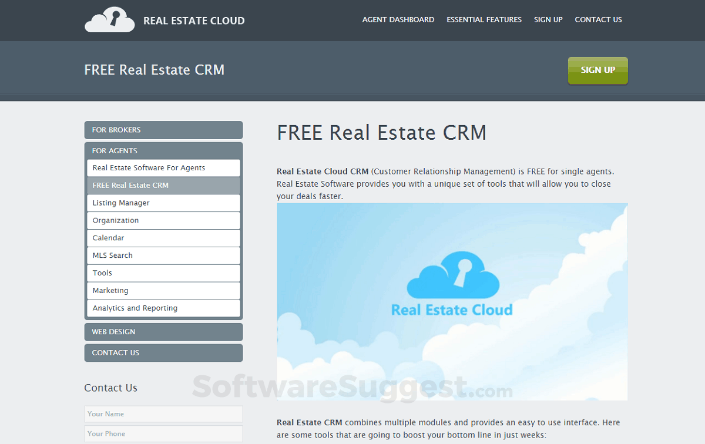Click the Real Estate Cloud logo icon
The image size is (705, 444).
[x=109, y=19]
